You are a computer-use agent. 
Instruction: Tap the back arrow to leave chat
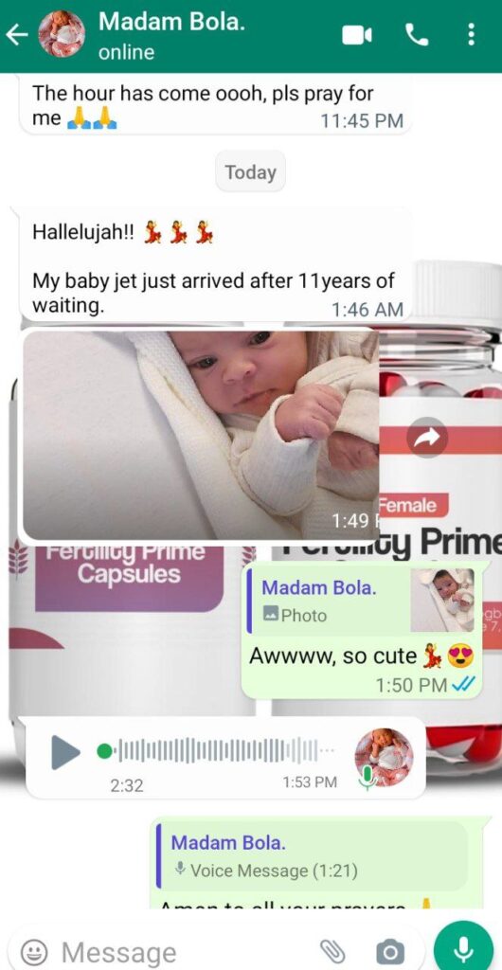pos(17,35)
